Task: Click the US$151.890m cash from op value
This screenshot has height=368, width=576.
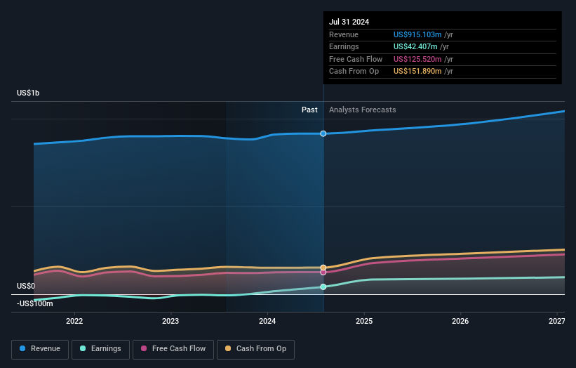Action: point(417,72)
